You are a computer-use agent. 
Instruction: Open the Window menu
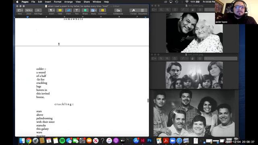(x=97, y=2)
